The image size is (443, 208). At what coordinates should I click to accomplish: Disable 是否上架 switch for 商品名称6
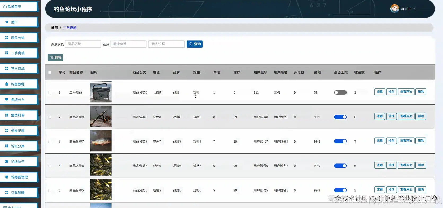(340, 166)
